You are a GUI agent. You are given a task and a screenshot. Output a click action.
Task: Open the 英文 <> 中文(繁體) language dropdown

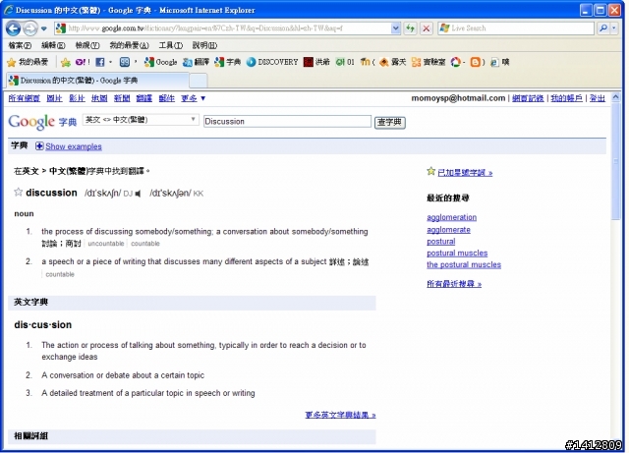coord(141,120)
